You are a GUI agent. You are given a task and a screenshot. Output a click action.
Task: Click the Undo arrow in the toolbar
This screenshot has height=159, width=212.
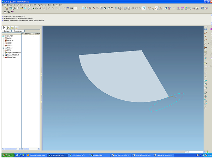pyautogui.click(x=49, y=8)
